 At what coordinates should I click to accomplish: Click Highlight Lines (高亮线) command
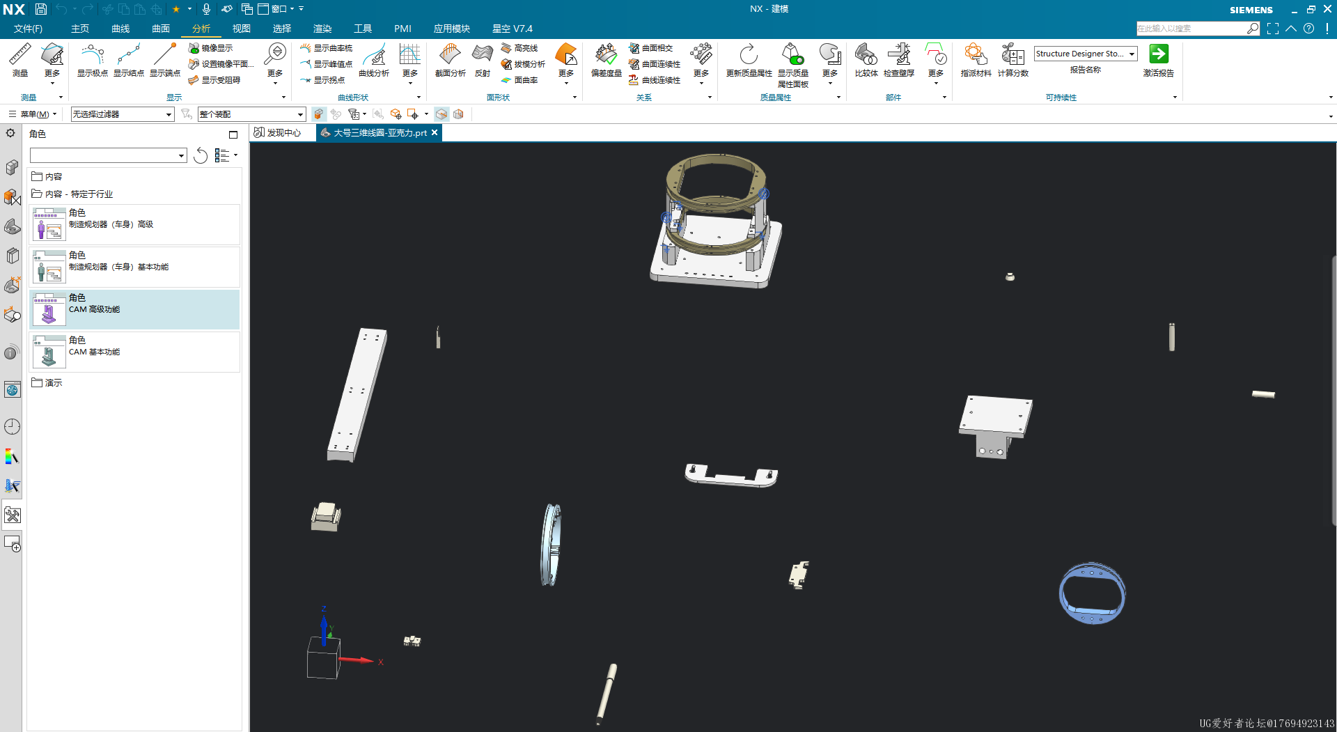(x=519, y=48)
